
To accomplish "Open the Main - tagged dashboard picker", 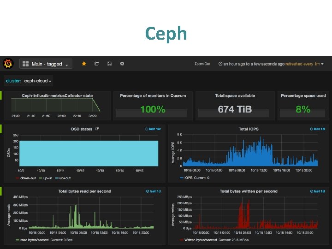I will click(x=46, y=64).
